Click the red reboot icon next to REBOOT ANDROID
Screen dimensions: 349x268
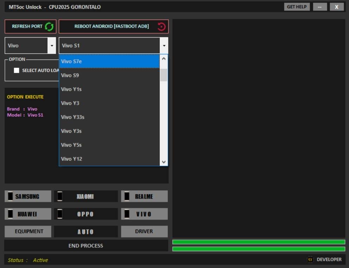tap(161, 26)
